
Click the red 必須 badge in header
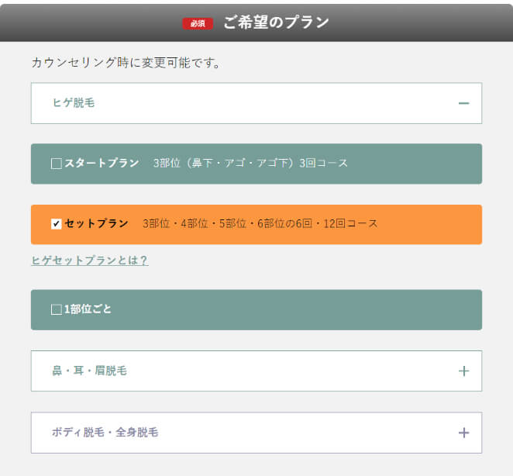(198, 23)
